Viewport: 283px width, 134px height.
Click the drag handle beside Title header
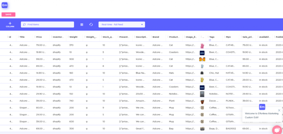coord(18,37)
